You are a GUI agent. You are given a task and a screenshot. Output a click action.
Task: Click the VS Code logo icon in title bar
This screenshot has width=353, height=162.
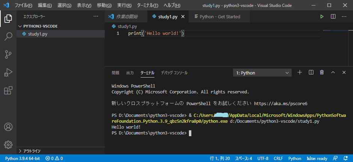(x=6, y=5)
